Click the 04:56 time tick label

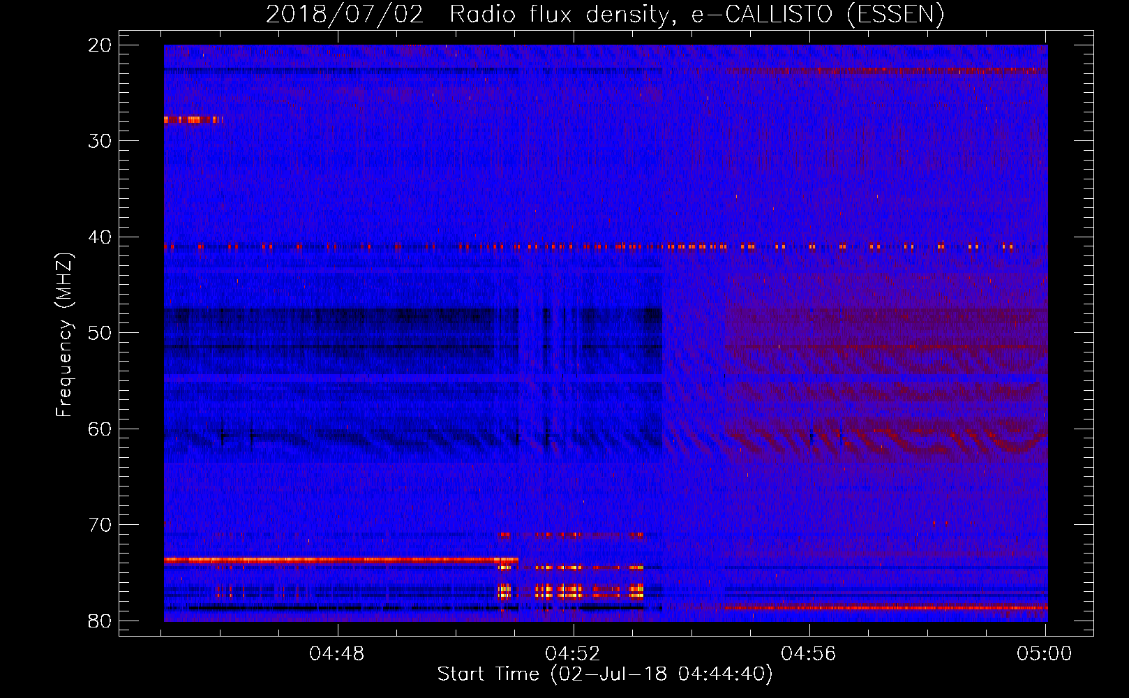(809, 654)
